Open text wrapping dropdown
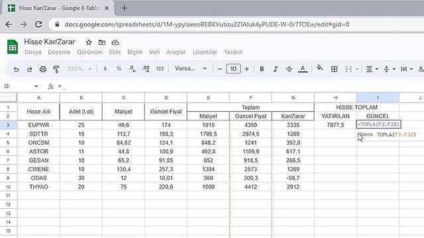Viewport: 424px width, 238px height. click(407, 69)
